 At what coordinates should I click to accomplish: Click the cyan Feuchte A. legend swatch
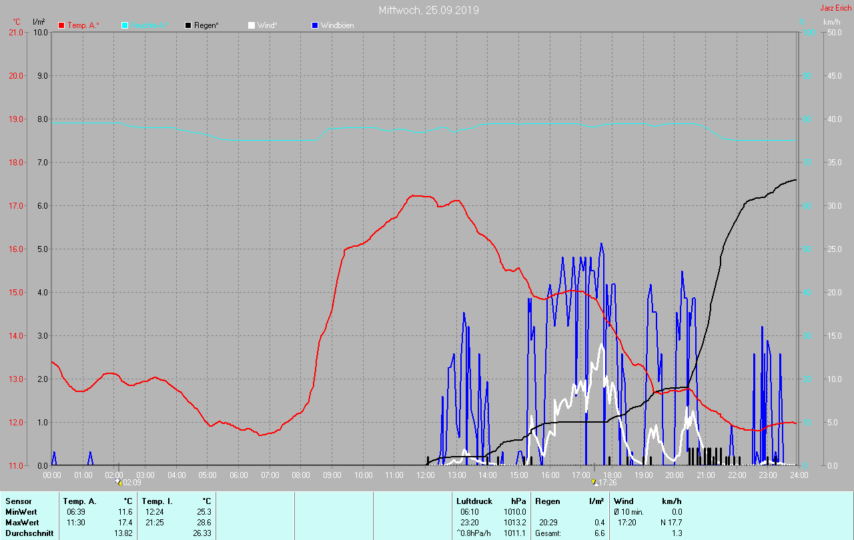click(x=125, y=25)
